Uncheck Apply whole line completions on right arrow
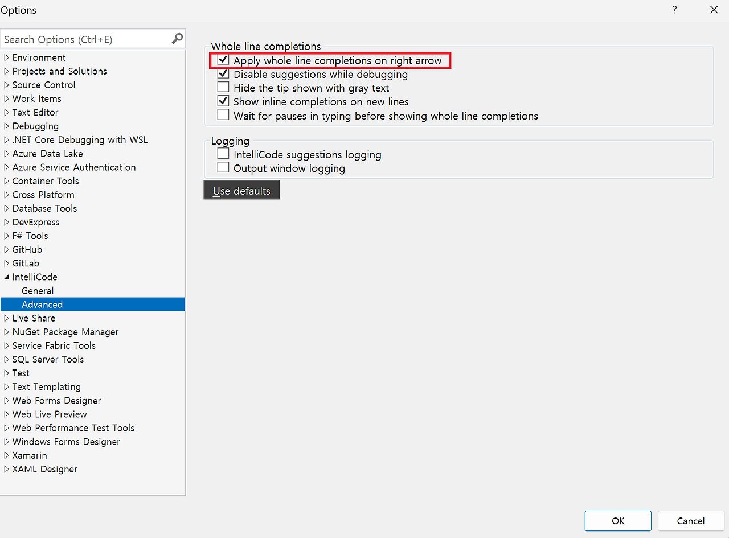 [223, 59]
